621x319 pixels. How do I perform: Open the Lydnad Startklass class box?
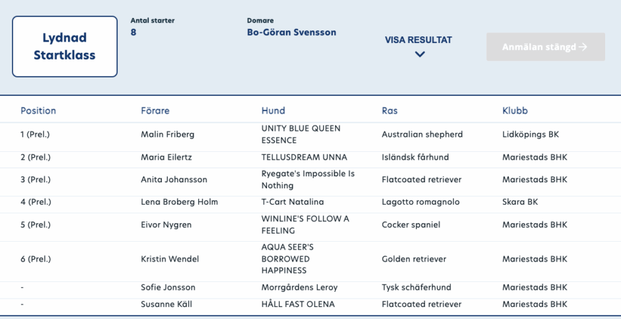coord(65,47)
